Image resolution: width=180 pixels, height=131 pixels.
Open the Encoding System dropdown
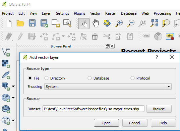[108, 87]
